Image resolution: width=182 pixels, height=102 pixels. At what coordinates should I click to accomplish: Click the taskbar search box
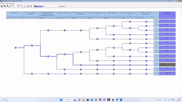click(68, 100)
